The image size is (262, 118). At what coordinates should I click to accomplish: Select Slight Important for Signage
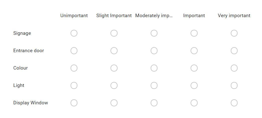114,33
